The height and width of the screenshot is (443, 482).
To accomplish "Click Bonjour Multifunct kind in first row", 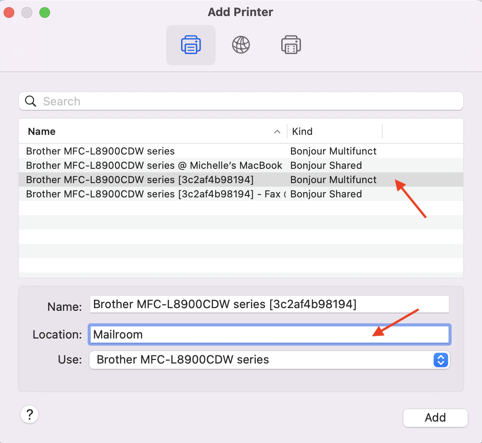I will (333, 151).
